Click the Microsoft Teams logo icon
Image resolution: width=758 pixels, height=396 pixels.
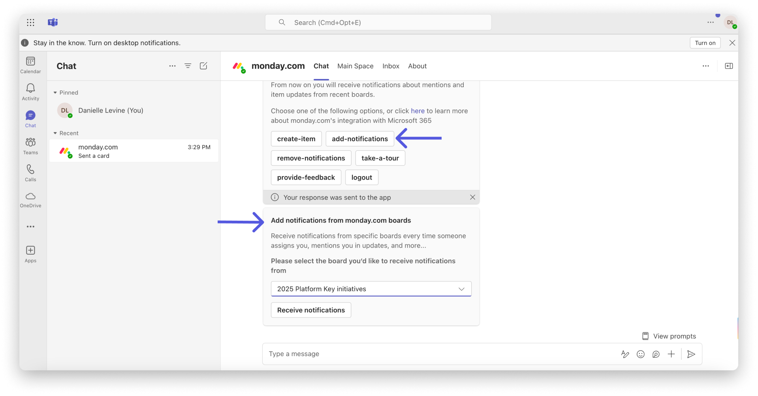(53, 23)
